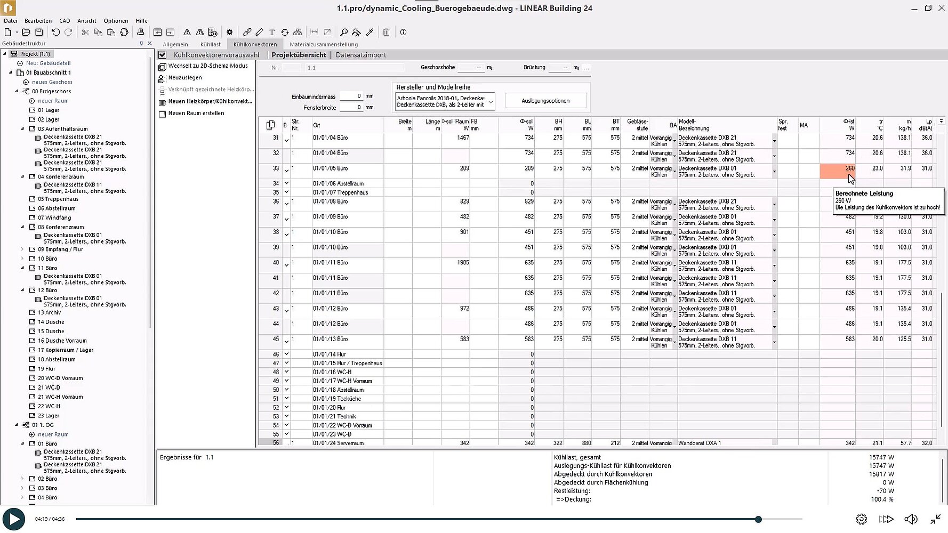Pick the eyedropper tool in toolbar
Viewport: 948px width, 533px height.
(369, 33)
